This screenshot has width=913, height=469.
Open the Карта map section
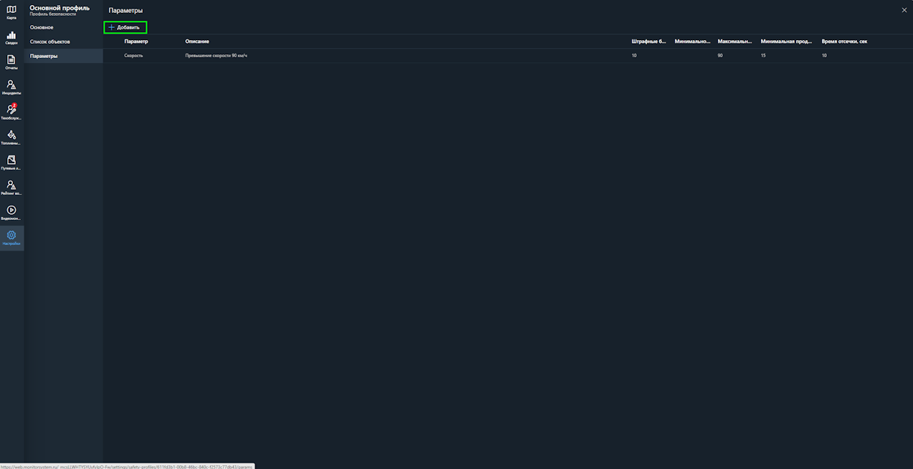[x=11, y=11]
